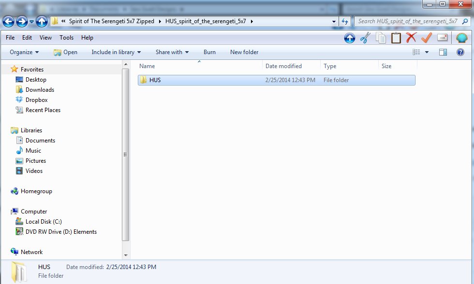Open Downloads in Favorites
Screen dimensions: 474x284
(x=40, y=90)
